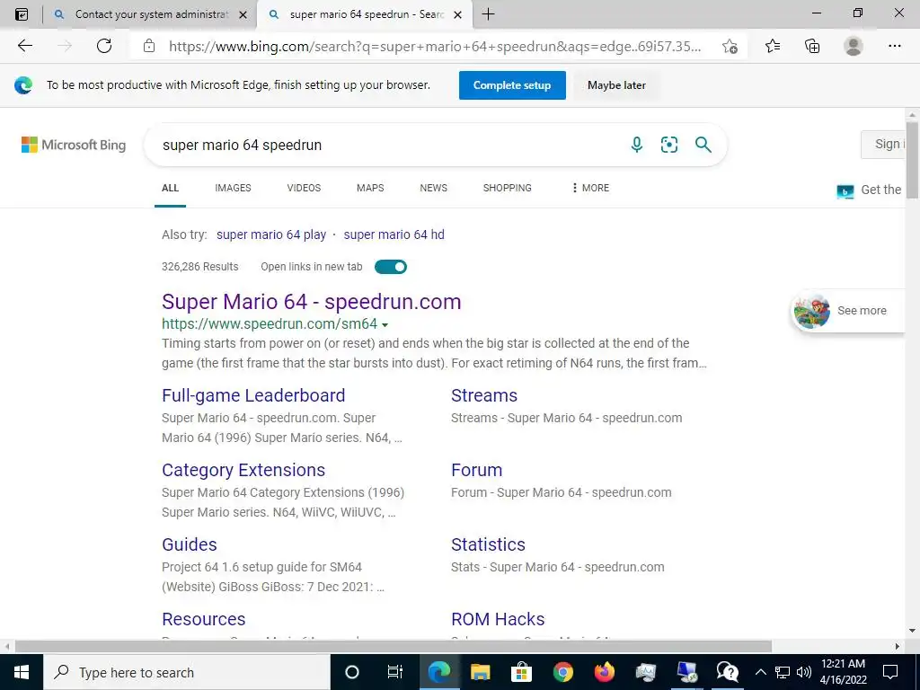The width and height of the screenshot is (920, 690).
Task: Add this page to favorites star-plus icon
Action: pyautogui.click(x=730, y=46)
